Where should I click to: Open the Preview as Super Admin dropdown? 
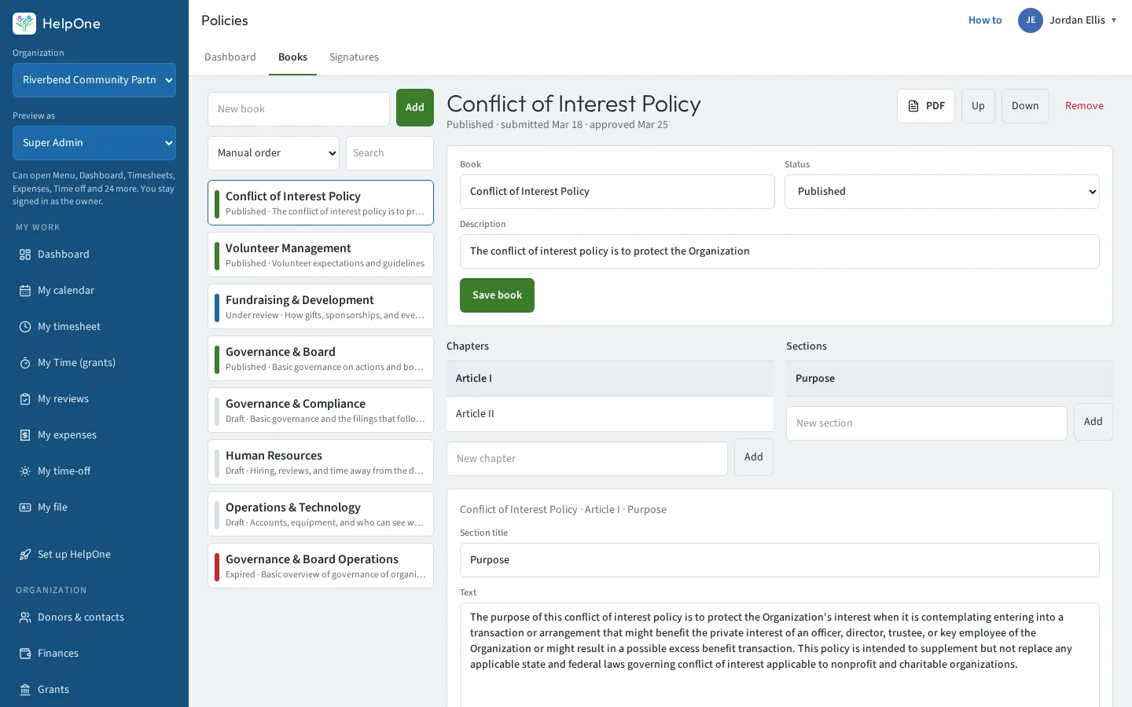point(94,143)
